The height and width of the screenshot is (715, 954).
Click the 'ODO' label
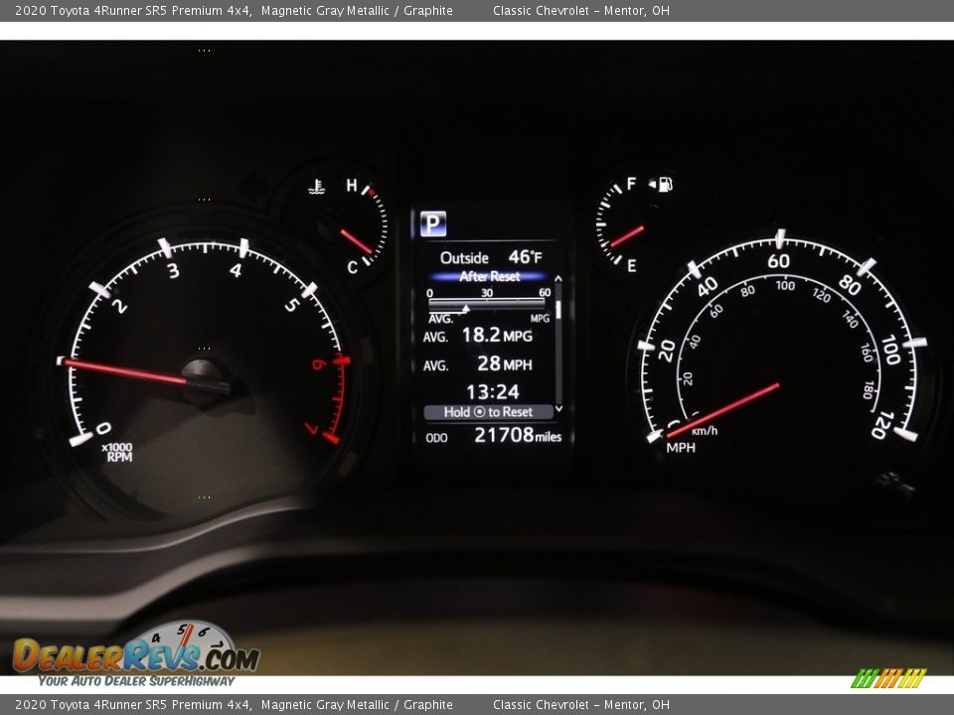[436, 438]
